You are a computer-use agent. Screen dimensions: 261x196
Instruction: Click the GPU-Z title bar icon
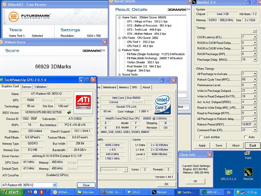2,80
